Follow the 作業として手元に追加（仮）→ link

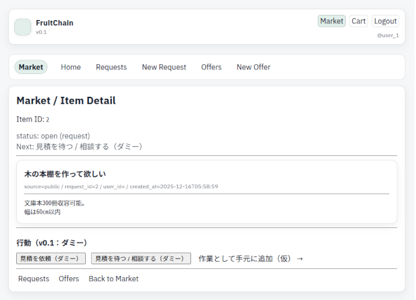click(251, 258)
